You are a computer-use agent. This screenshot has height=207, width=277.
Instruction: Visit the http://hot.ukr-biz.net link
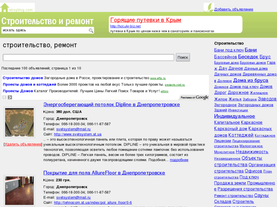[x=125, y=26]
